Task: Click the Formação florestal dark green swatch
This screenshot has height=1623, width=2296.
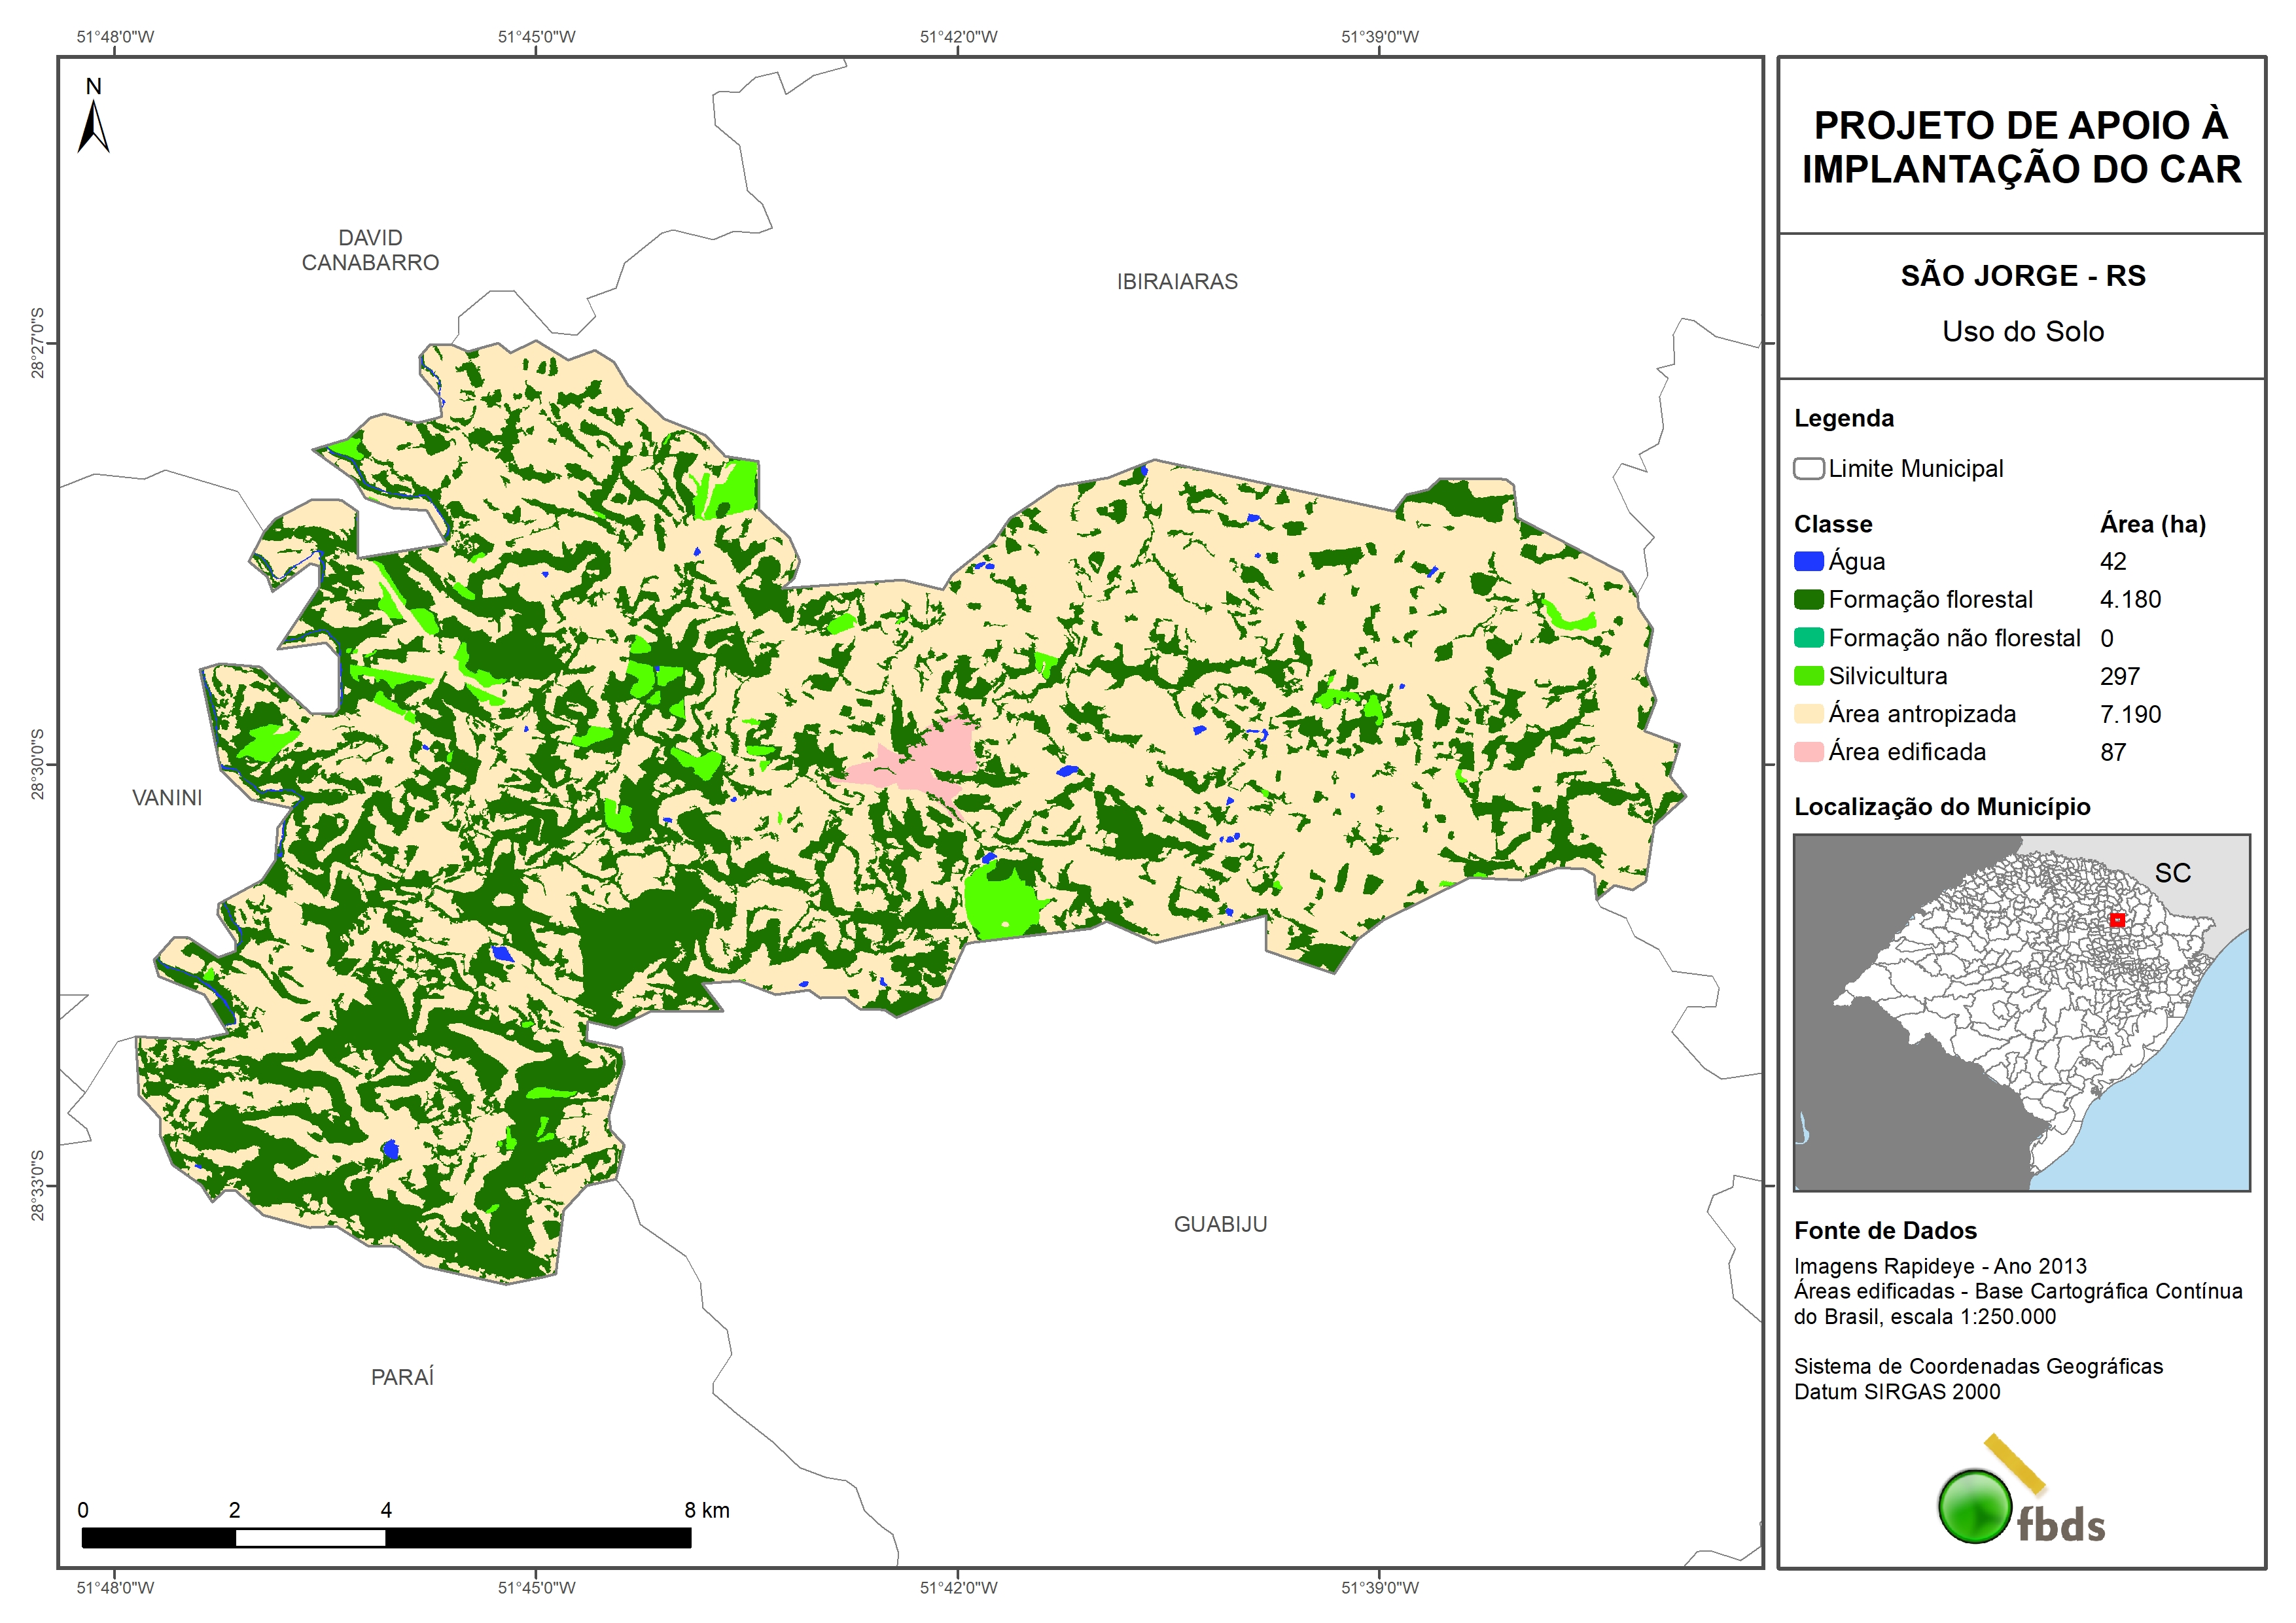Action: coord(1808,600)
